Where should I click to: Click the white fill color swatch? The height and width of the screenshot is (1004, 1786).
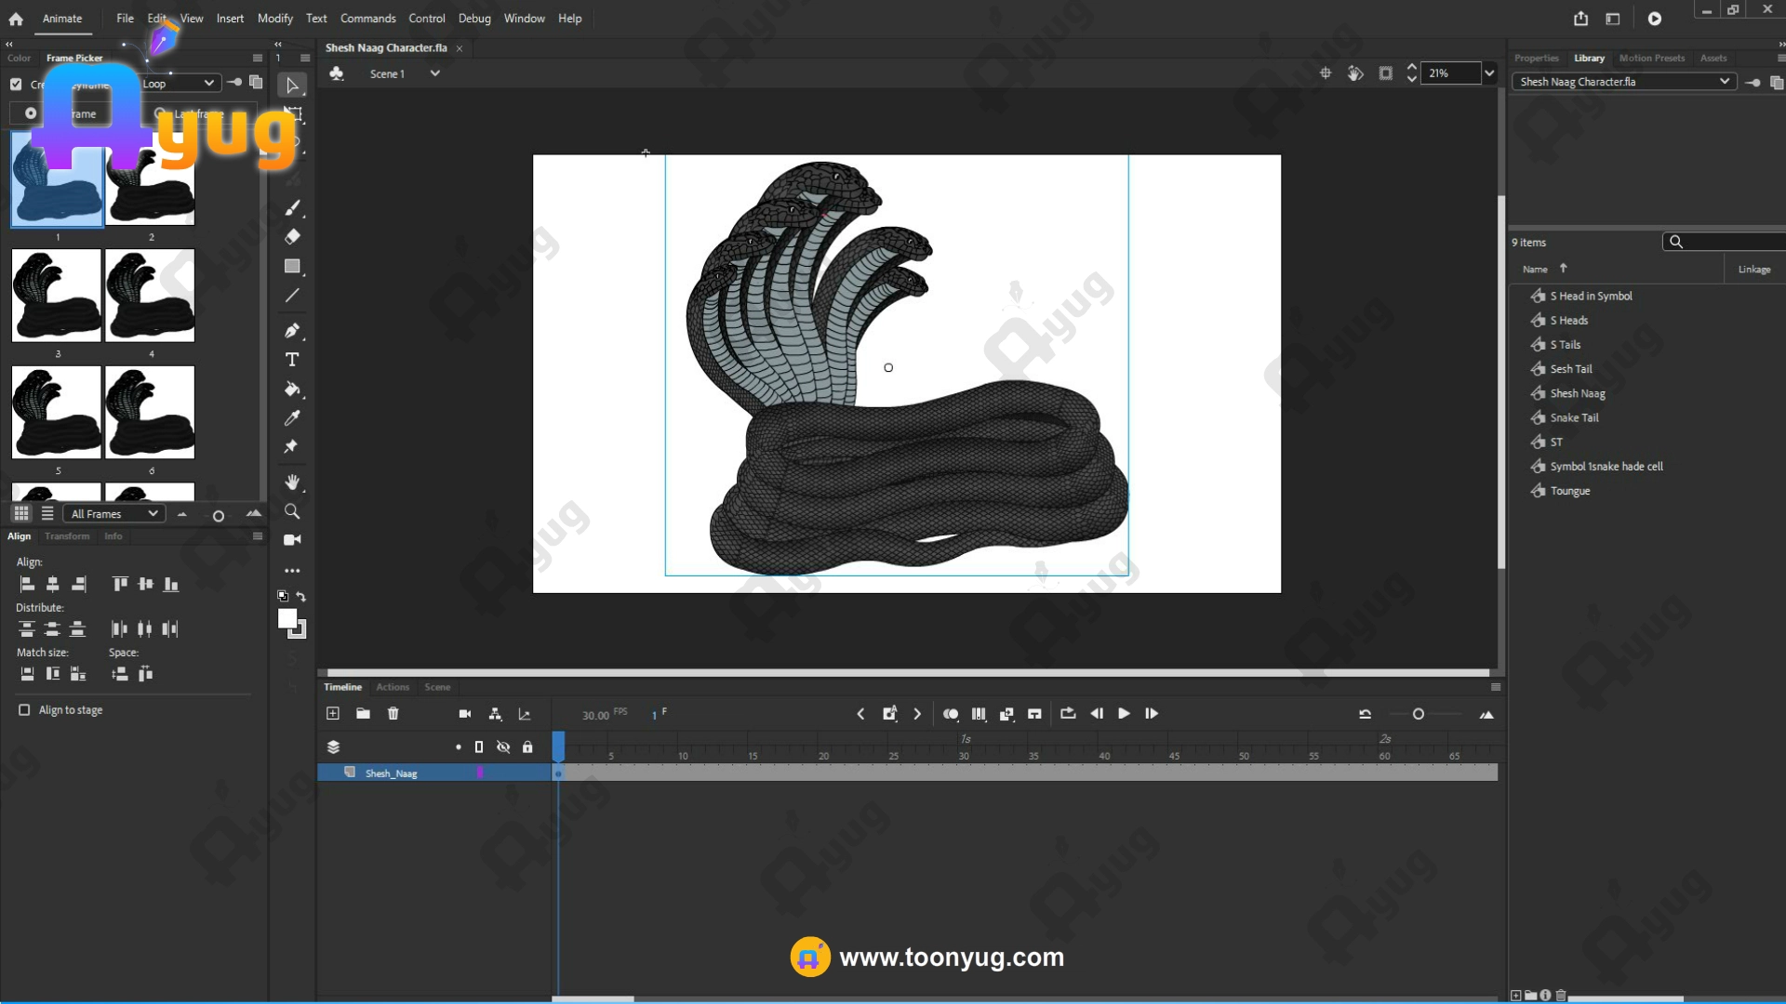click(287, 619)
